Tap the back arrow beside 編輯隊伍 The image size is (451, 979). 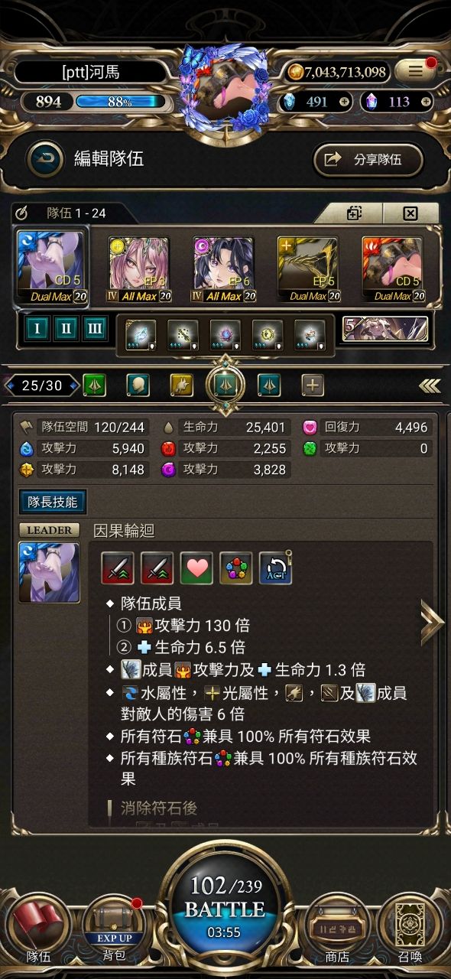(x=45, y=158)
